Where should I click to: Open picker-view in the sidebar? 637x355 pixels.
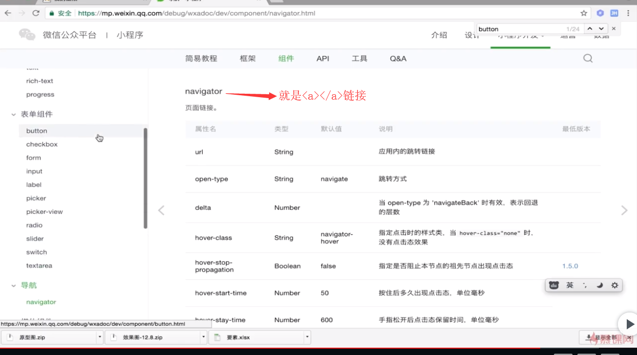44,212
